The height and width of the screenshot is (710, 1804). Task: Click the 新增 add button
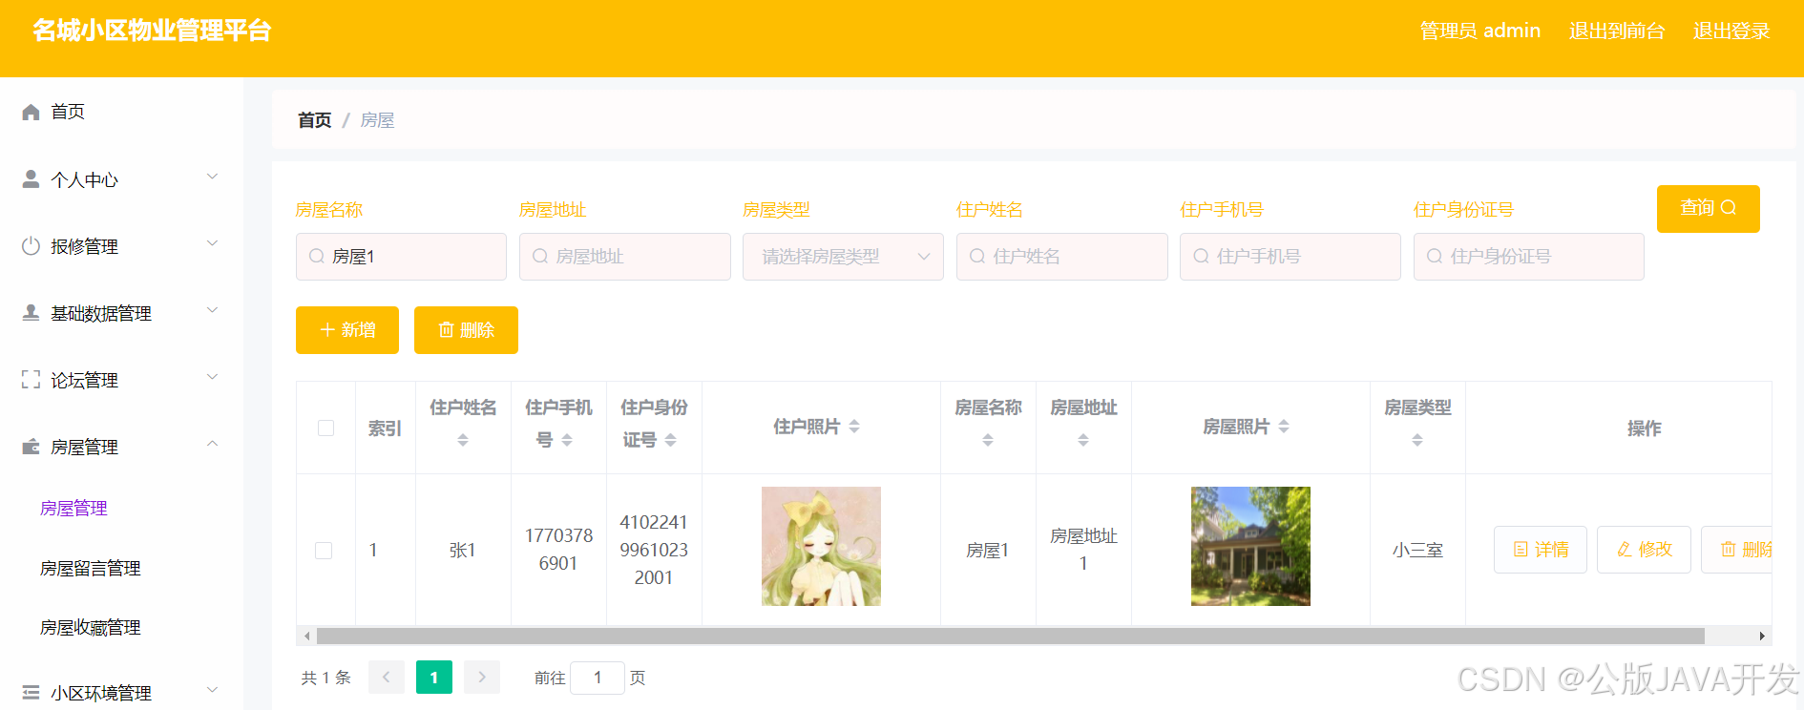pos(347,330)
